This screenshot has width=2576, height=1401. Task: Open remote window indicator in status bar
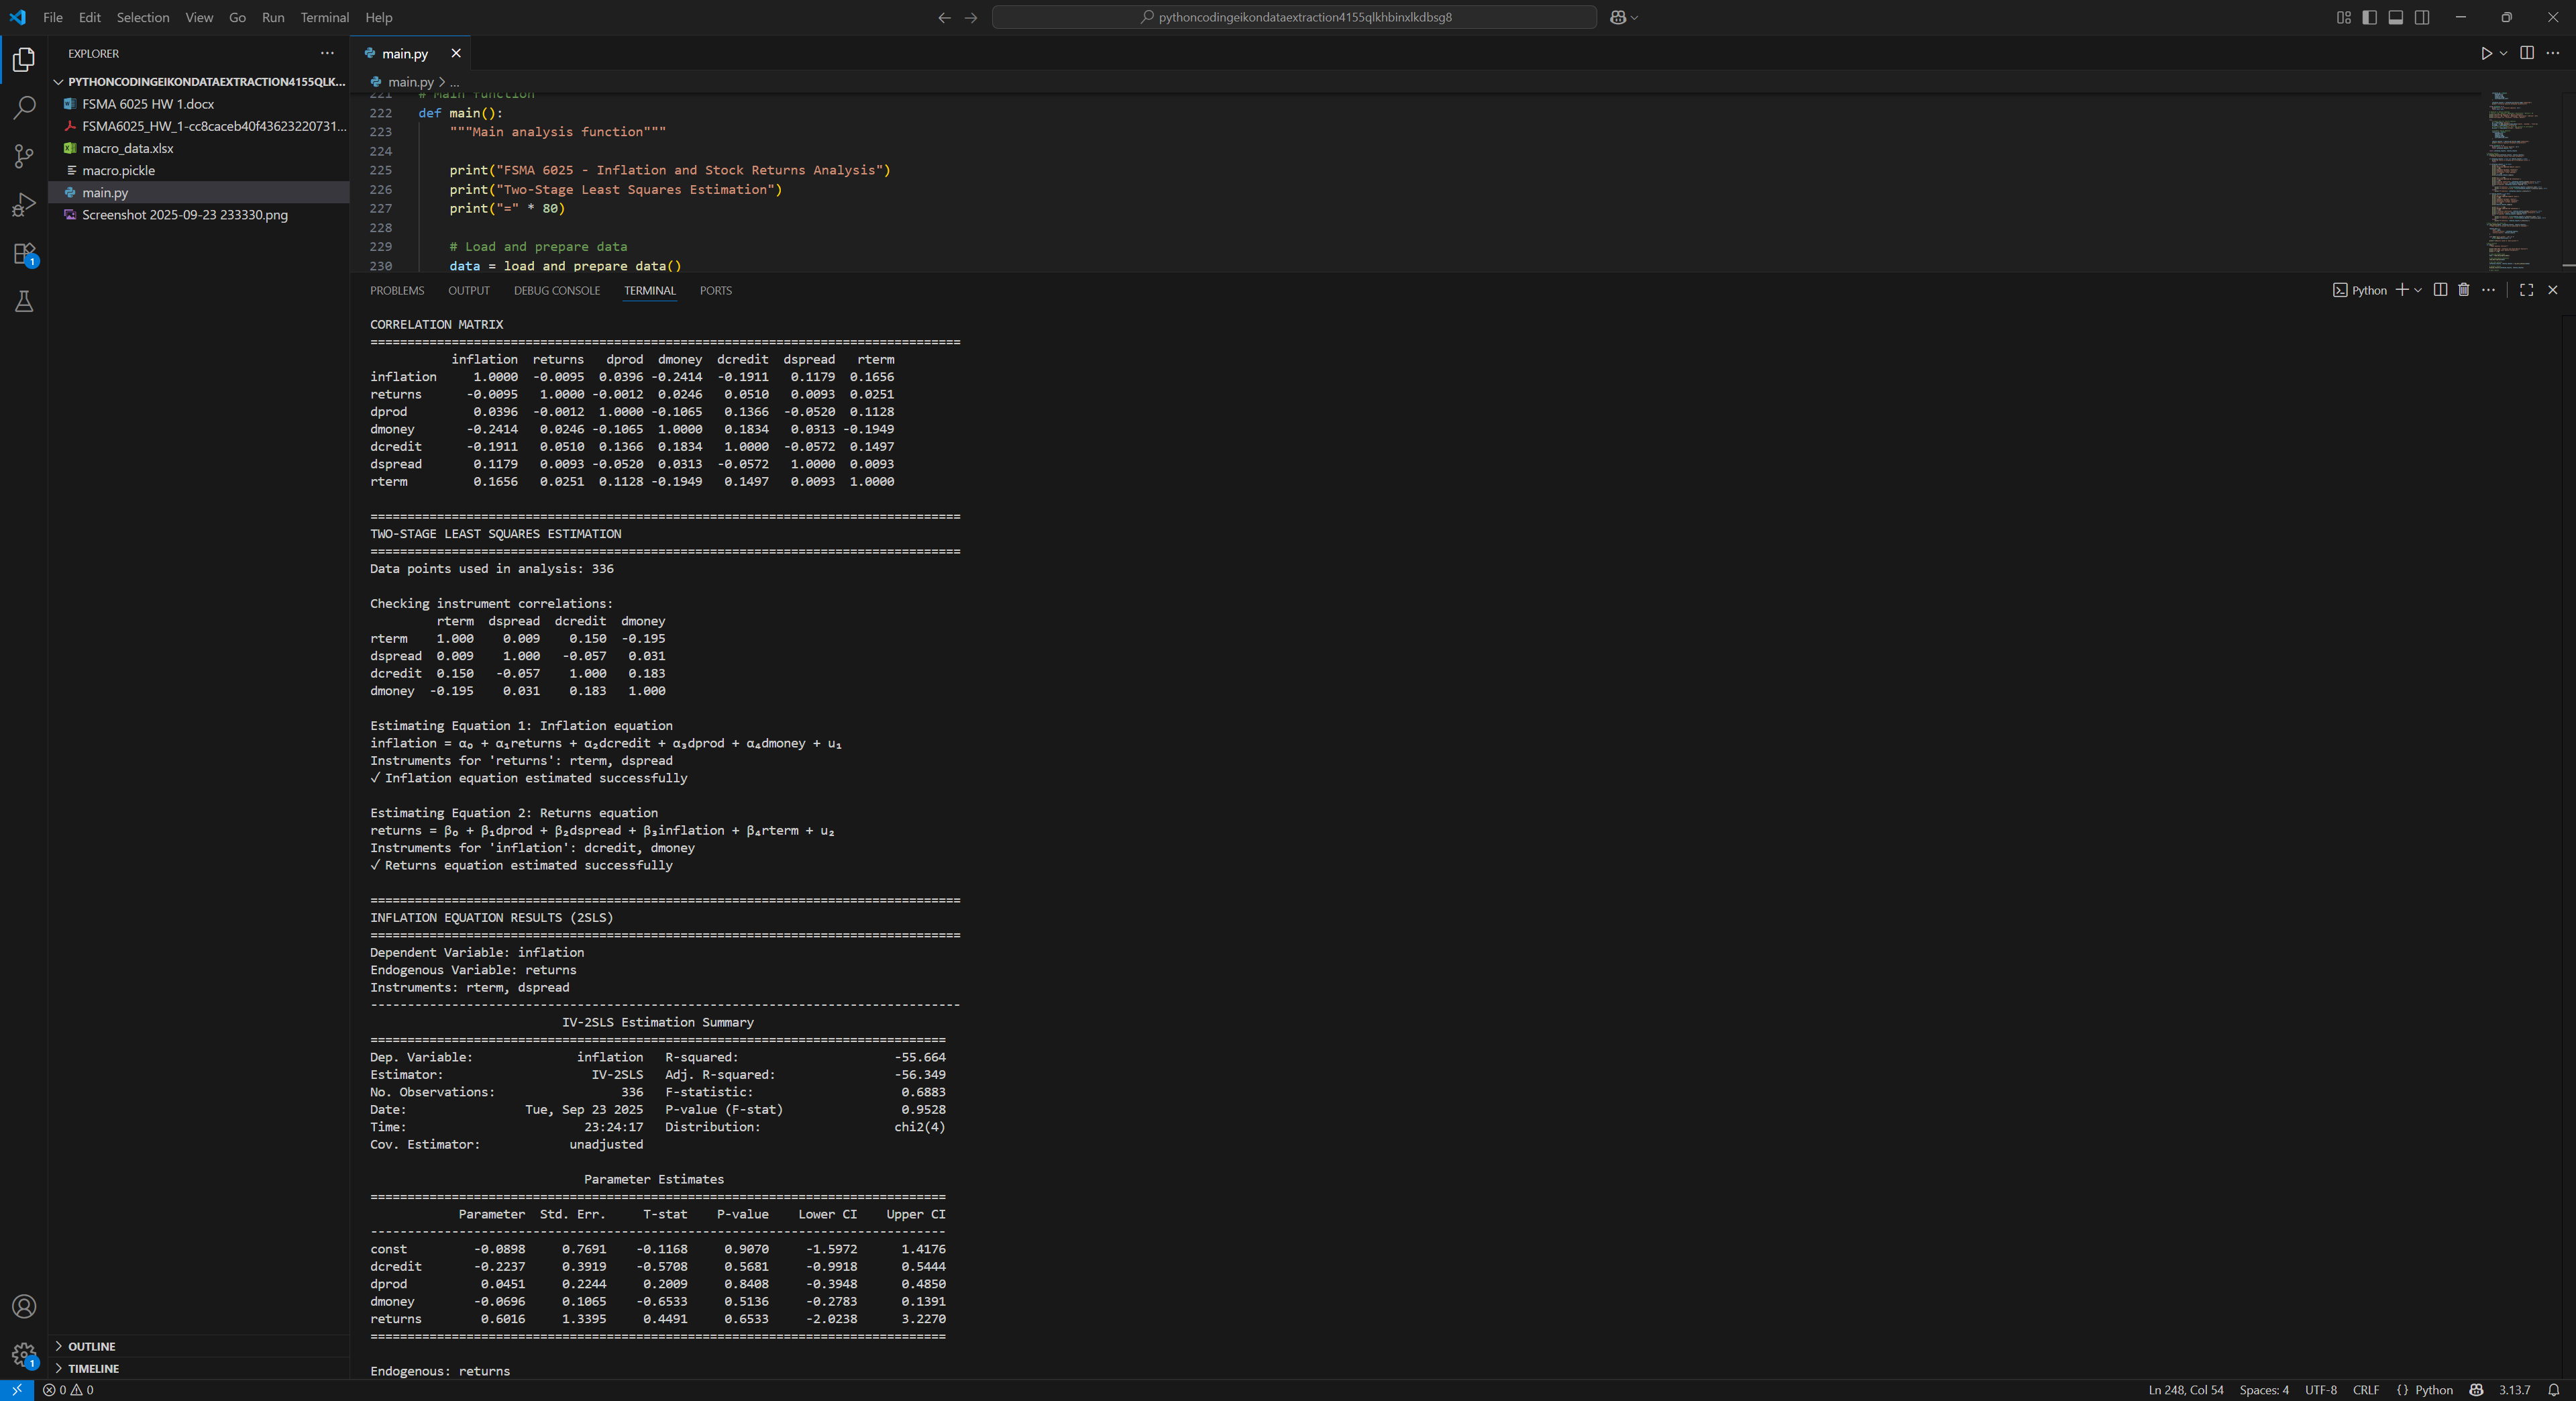17,1390
